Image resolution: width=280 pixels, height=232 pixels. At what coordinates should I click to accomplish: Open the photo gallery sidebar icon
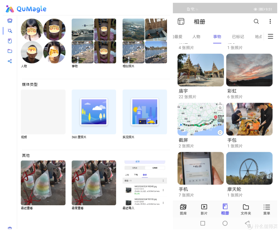10,21
